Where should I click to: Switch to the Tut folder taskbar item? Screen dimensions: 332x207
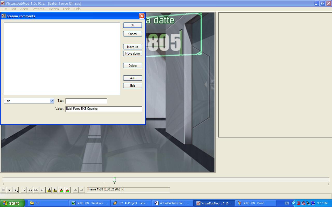point(48,203)
